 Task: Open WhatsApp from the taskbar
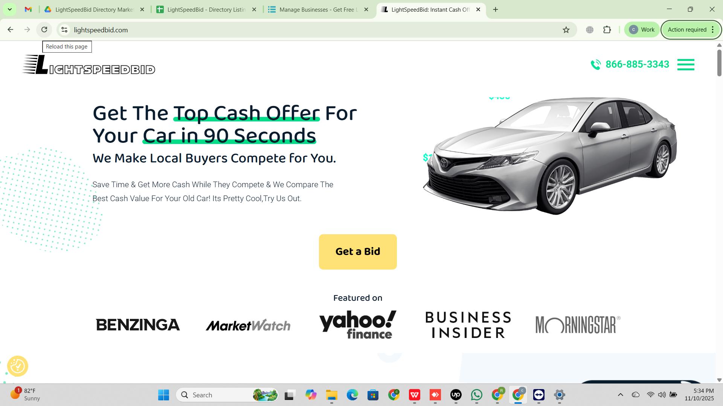pyautogui.click(x=476, y=395)
